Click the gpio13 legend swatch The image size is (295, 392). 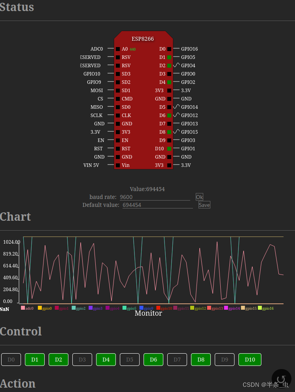pos(209,308)
